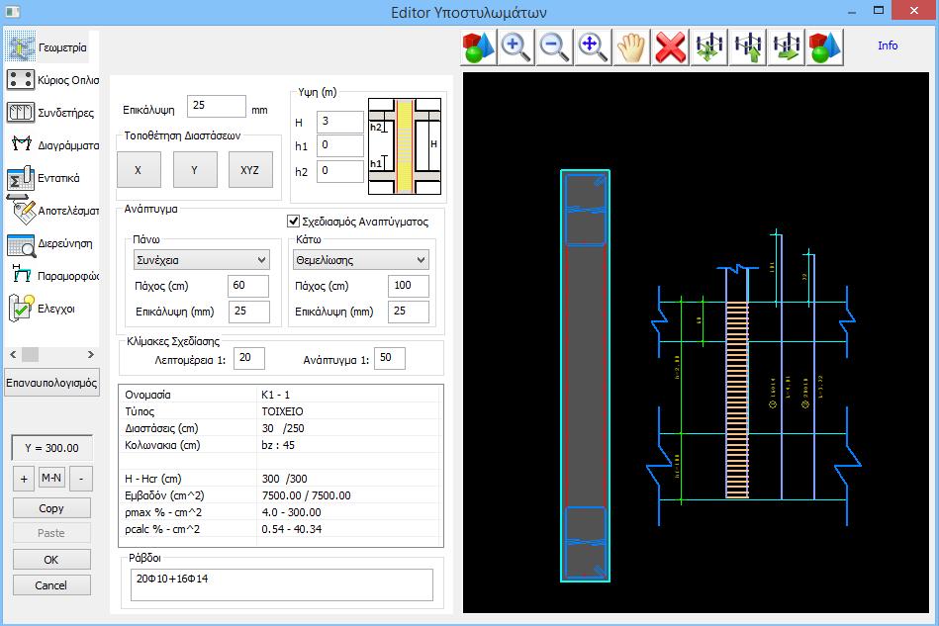Click the Κάτω Πάχος field showing 100
Screen dimensions: 939x626
click(x=409, y=286)
